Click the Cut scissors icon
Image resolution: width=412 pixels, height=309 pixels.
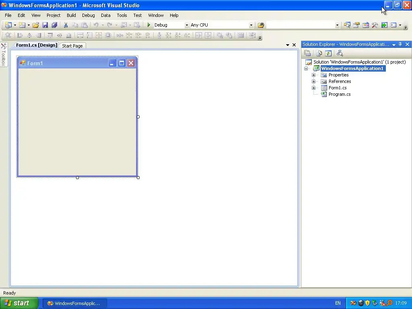point(66,25)
